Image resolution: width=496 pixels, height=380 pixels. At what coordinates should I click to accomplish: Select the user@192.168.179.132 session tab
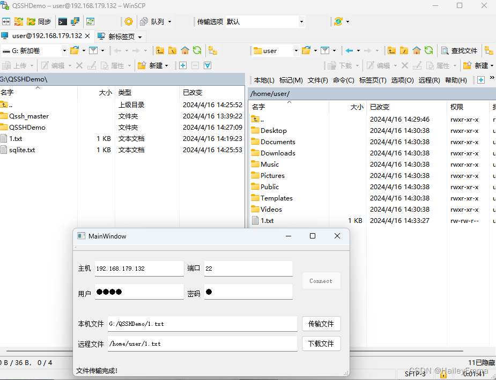tap(45, 36)
